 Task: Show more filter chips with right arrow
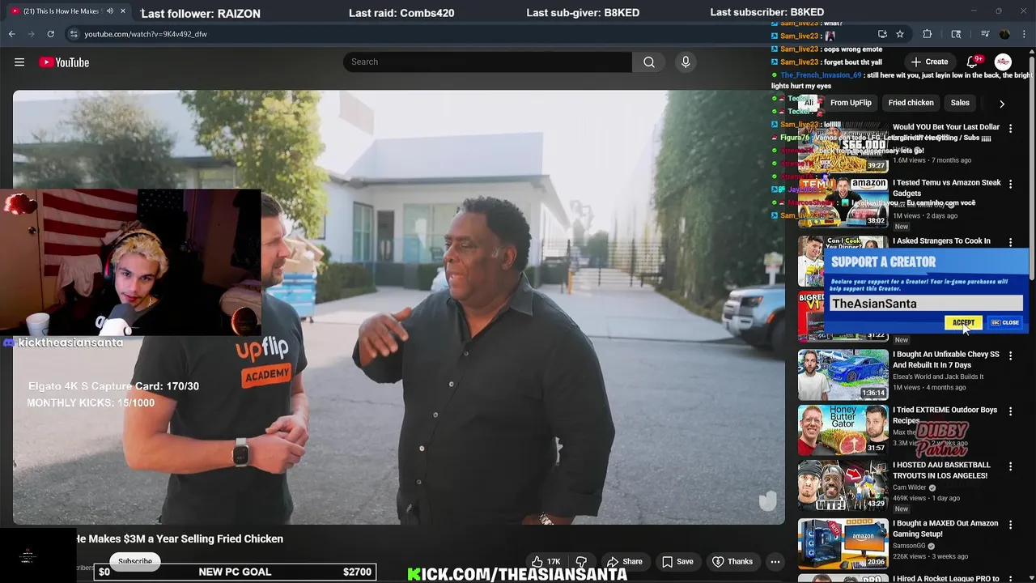click(1002, 104)
